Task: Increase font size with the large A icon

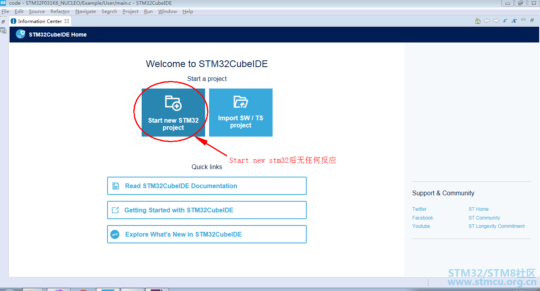Action: [x=514, y=21]
